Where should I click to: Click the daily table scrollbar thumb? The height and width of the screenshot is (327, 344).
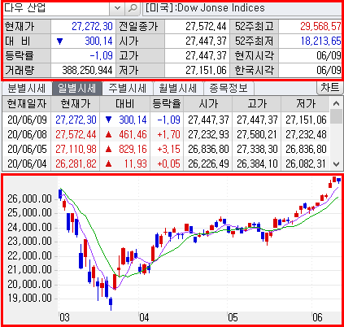[337, 116]
